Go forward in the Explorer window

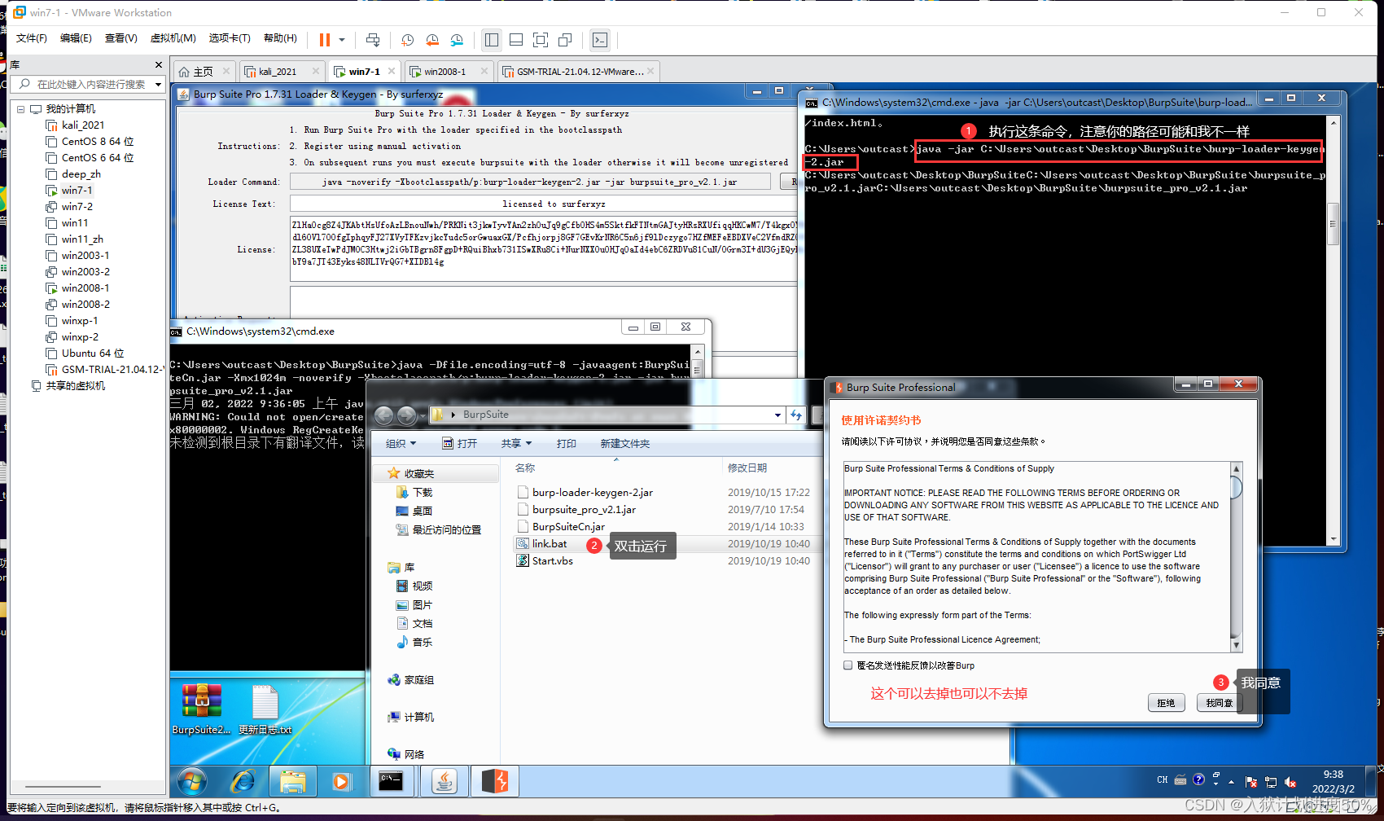(x=407, y=415)
